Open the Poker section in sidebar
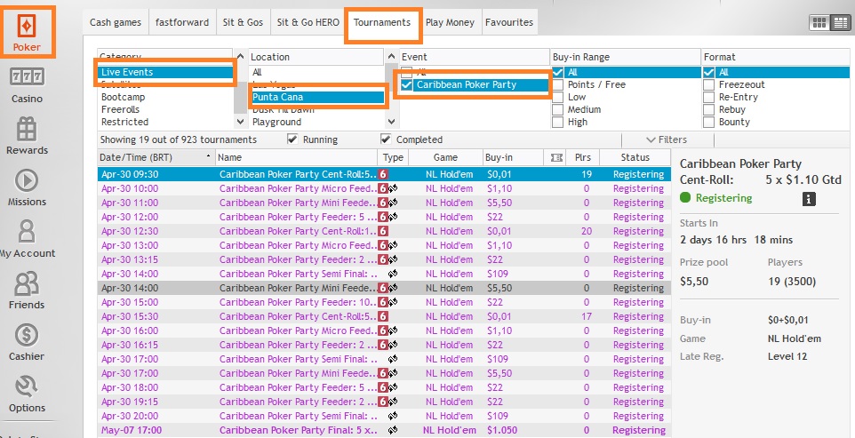855x438 pixels. click(x=28, y=32)
